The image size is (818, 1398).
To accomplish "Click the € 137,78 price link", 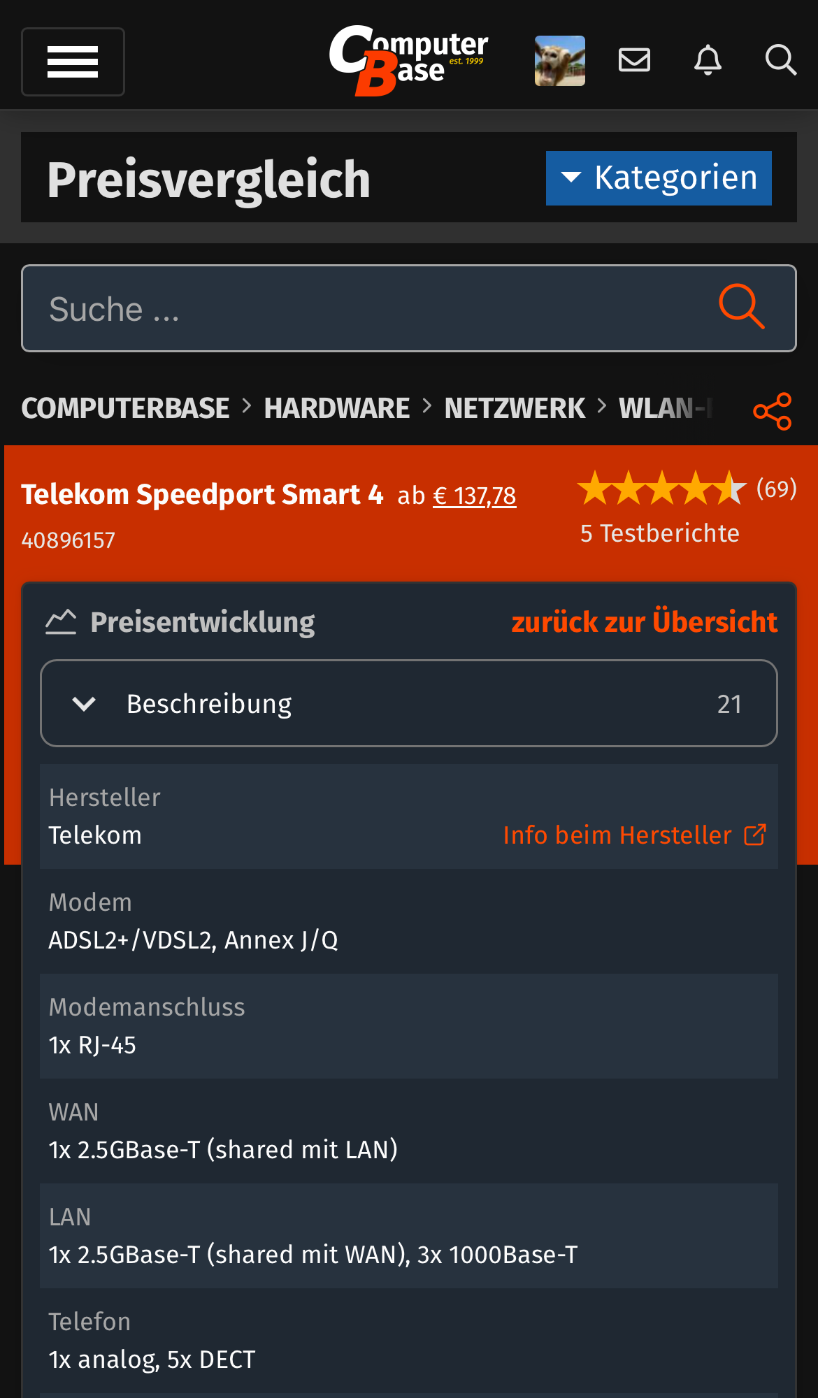I will 474,496.
